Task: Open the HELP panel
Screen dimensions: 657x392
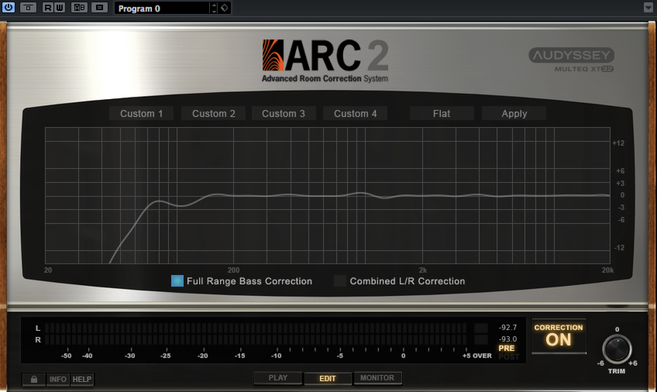Action: (82, 379)
